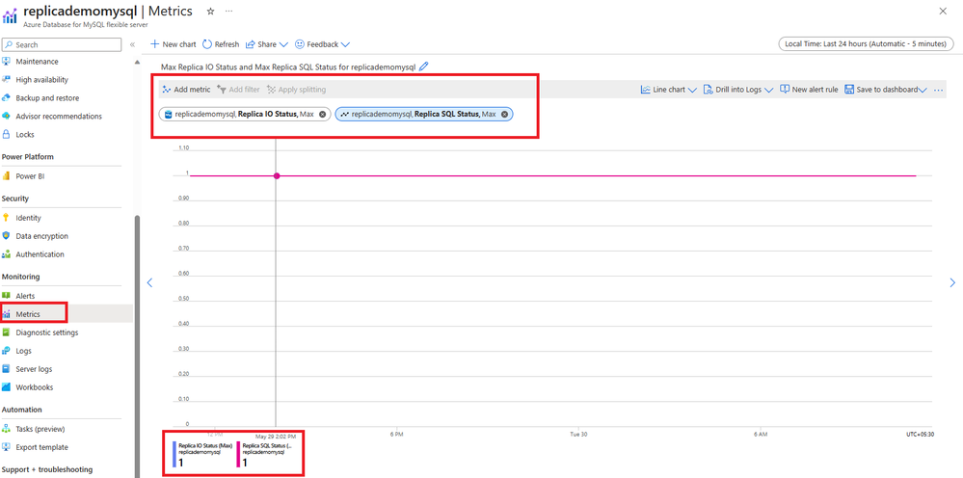Open High availability from sidebar

pos(41,80)
